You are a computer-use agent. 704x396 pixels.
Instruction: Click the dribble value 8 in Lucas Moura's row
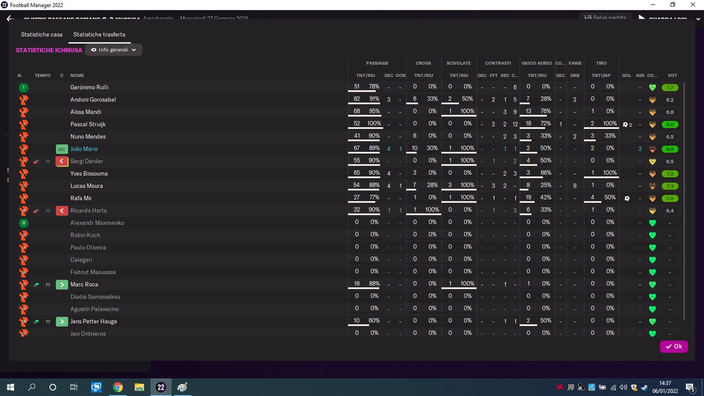(575, 186)
